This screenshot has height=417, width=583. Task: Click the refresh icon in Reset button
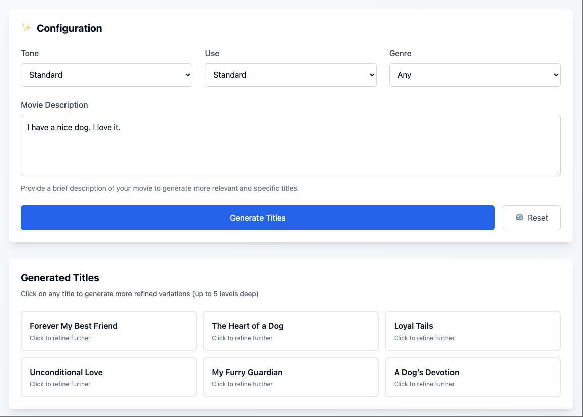[520, 218]
